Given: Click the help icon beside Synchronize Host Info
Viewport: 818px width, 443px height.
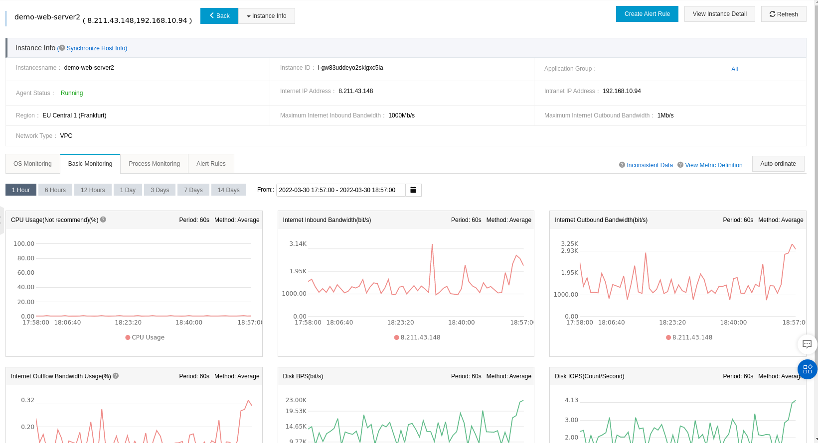Looking at the screenshot, I should 62,48.
